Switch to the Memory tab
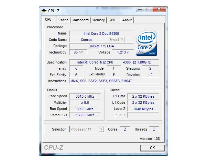 [98, 20]
